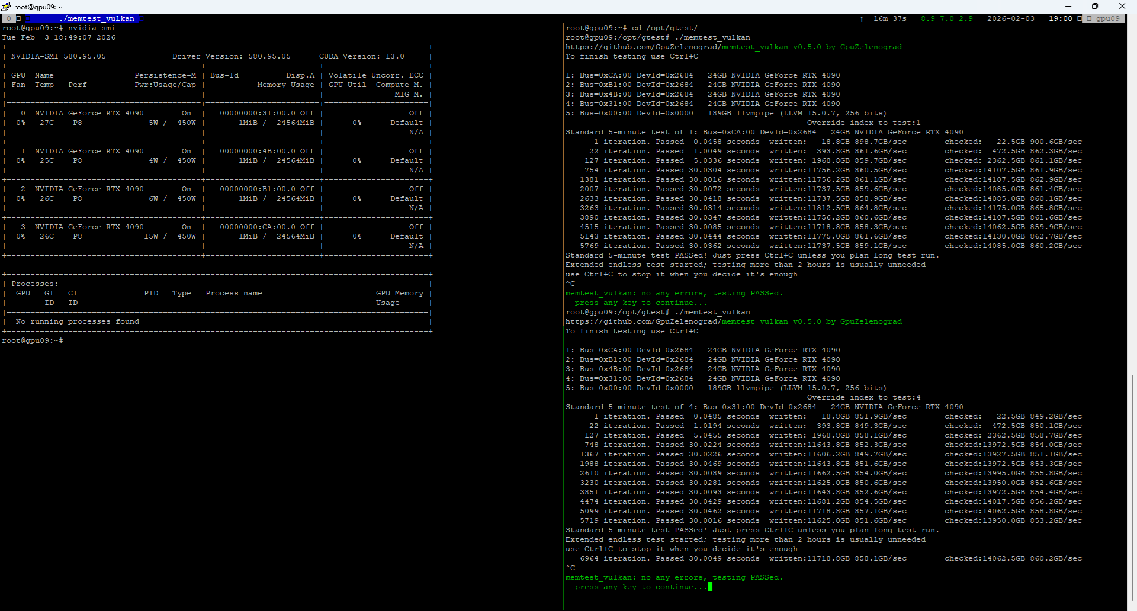
Task: Restore down the terminal window
Action: tap(1095, 7)
